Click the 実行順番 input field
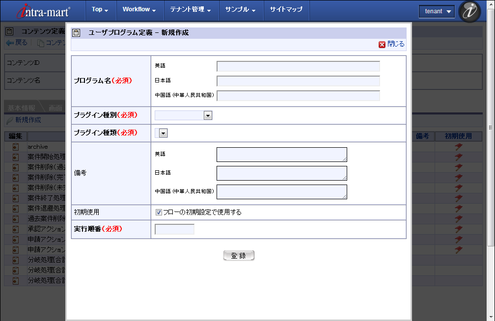495x321 pixels. point(174,229)
